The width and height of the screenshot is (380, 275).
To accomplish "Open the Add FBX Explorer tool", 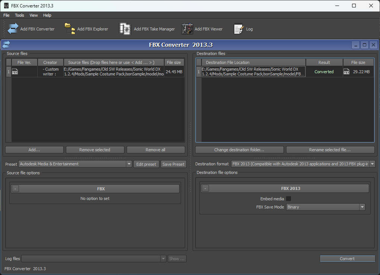I will point(70,29).
